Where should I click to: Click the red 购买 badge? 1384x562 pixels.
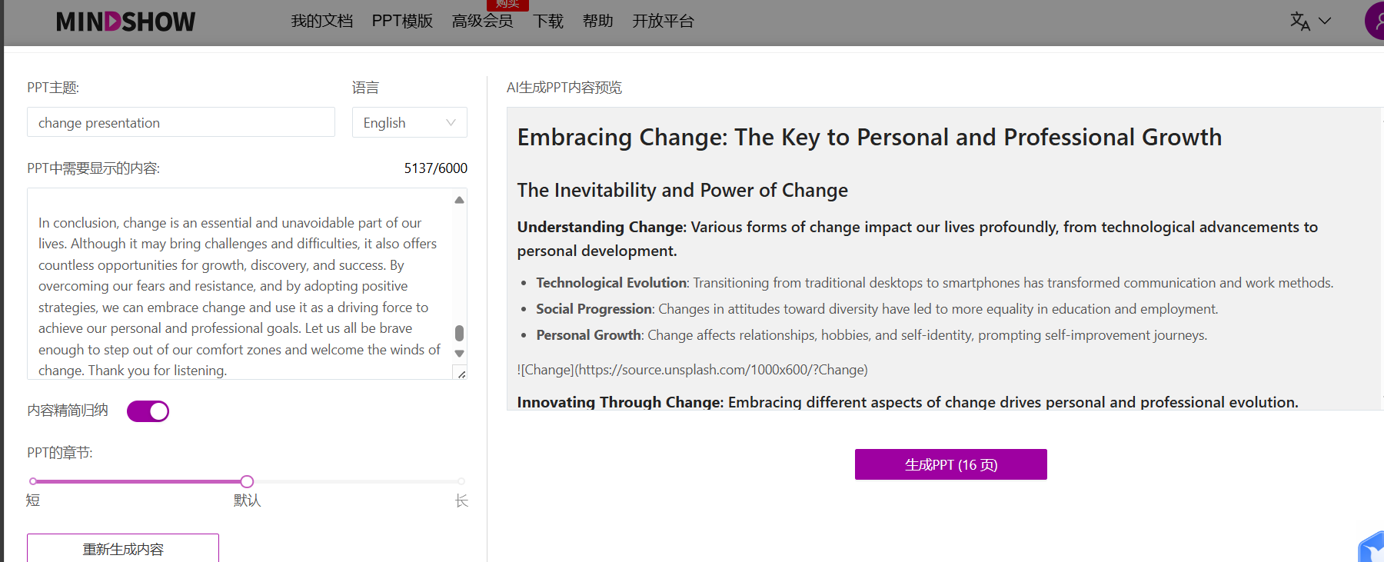[507, 5]
